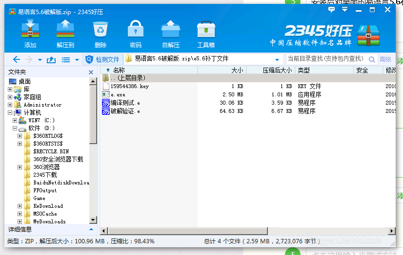Expand the $360RTSYS$ folder node
The width and height of the screenshot is (403, 255).
coord(20,144)
